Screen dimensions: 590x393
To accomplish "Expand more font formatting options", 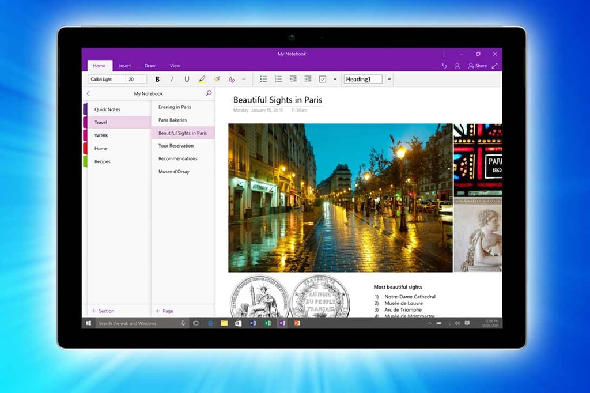I will pyautogui.click(x=244, y=80).
